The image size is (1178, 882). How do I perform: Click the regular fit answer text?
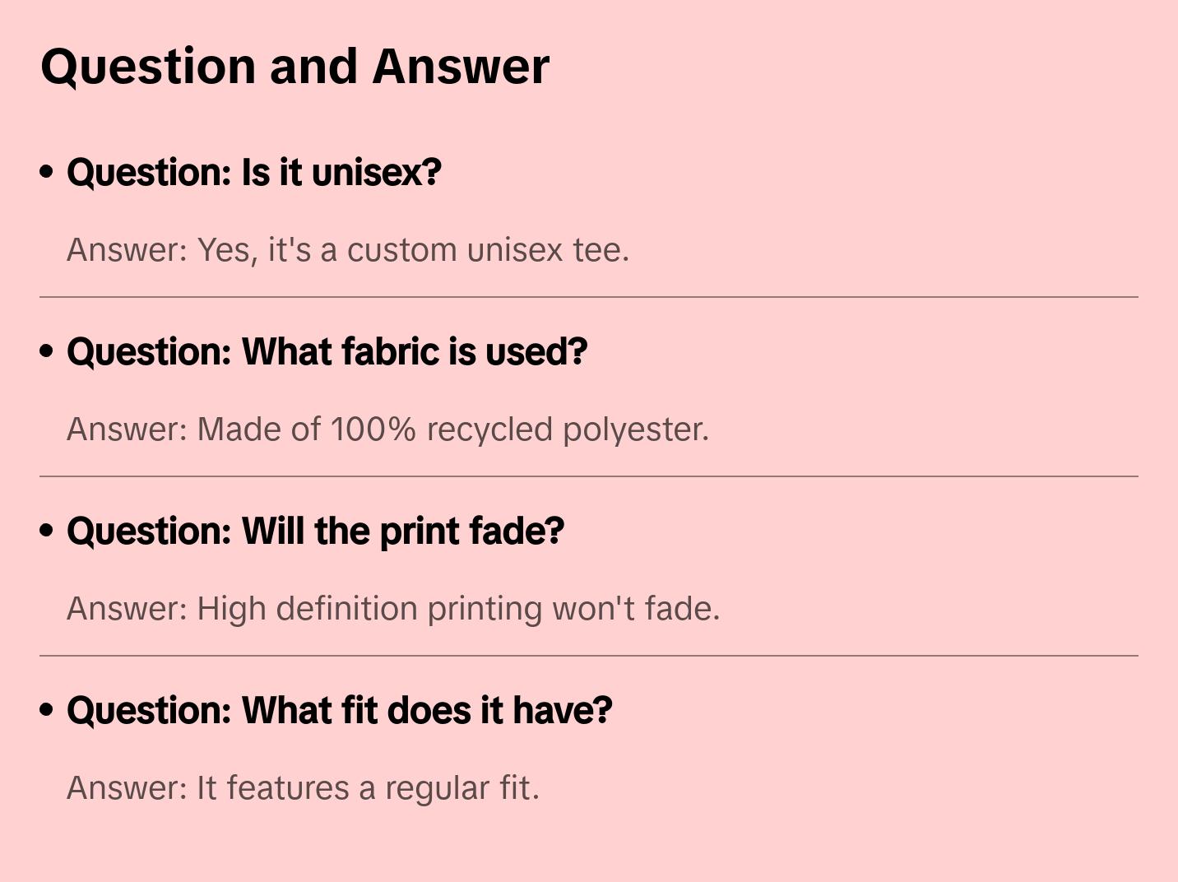(x=303, y=788)
